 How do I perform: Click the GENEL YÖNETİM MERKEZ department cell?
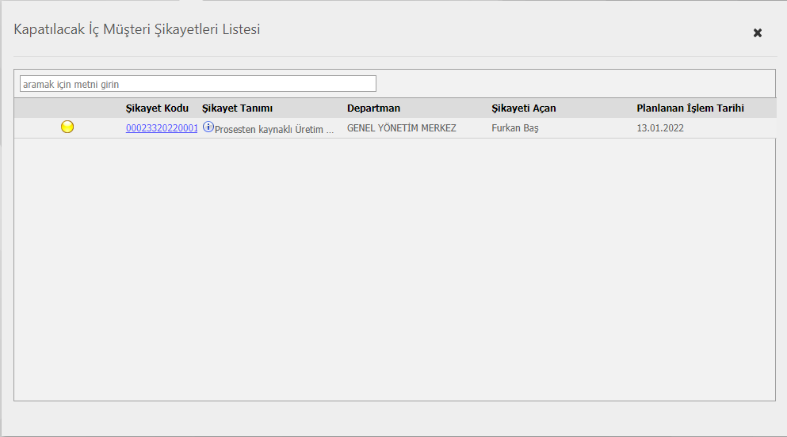(x=402, y=128)
